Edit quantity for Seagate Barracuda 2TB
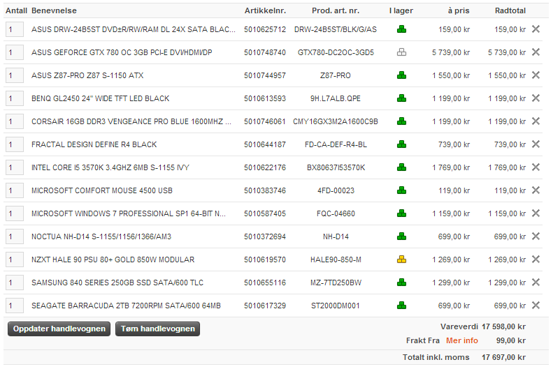Viewport: 553px width, 369px height. coord(15,306)
